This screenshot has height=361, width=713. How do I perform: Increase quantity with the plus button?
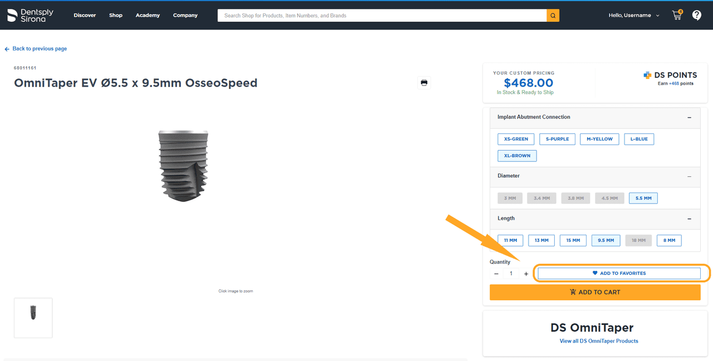pos(526,274)
